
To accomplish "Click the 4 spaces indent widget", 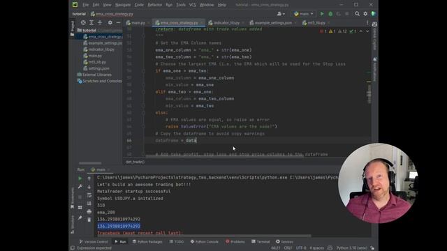I will [316, 248].
